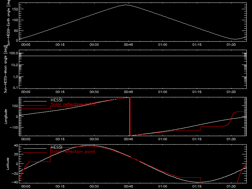
Task: Click the Latitude y-axis label
Action: click(8, 164)
